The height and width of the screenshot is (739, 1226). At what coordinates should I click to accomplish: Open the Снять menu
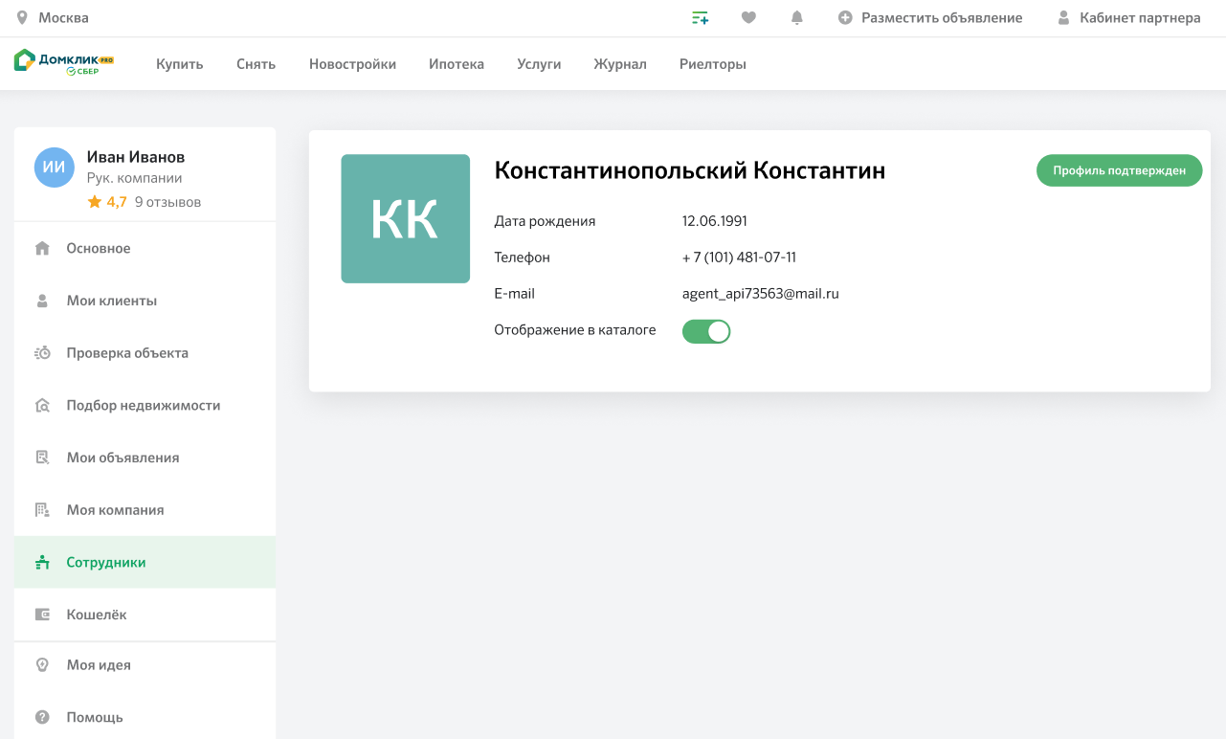256,64
